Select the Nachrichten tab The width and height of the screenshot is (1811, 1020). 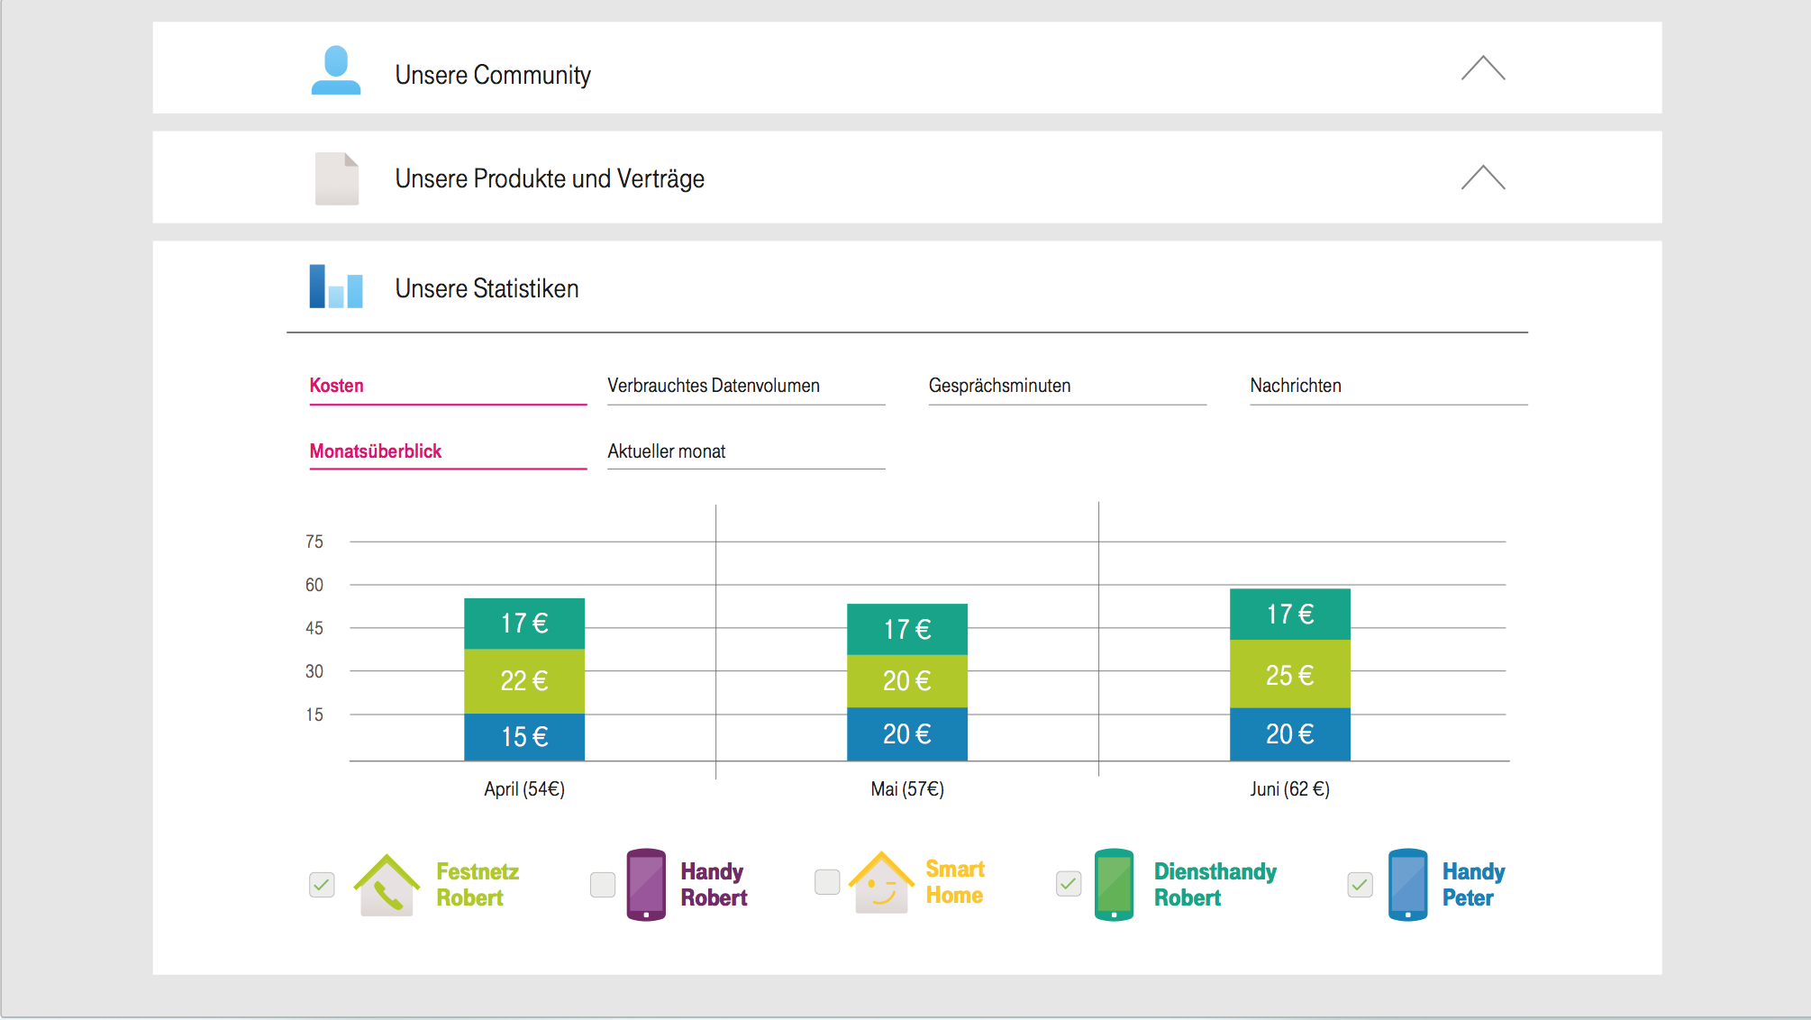(x=1295, y=386)
